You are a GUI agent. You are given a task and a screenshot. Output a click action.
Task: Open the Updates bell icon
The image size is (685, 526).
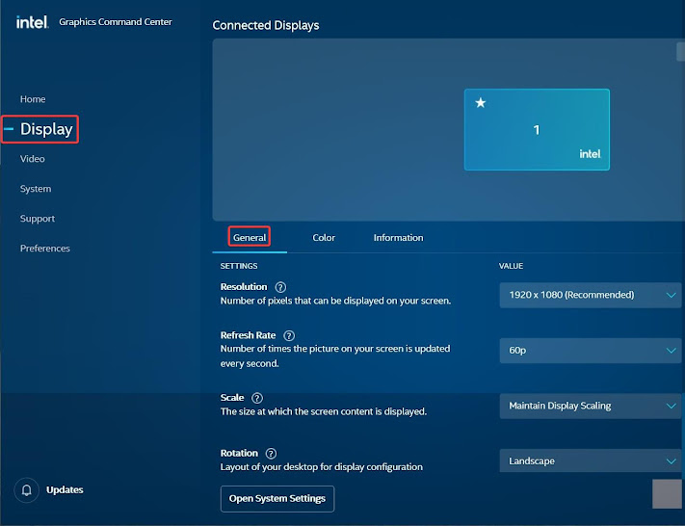pos(27,490)
